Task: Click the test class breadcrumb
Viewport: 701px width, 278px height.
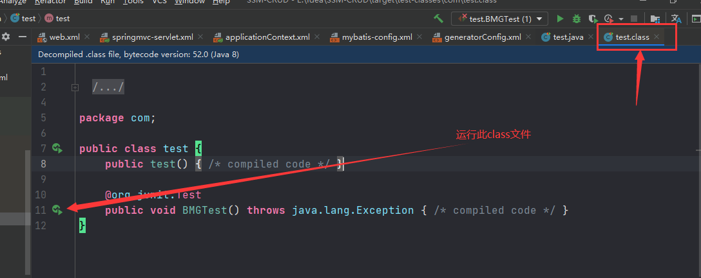Action: click(23, 18)
